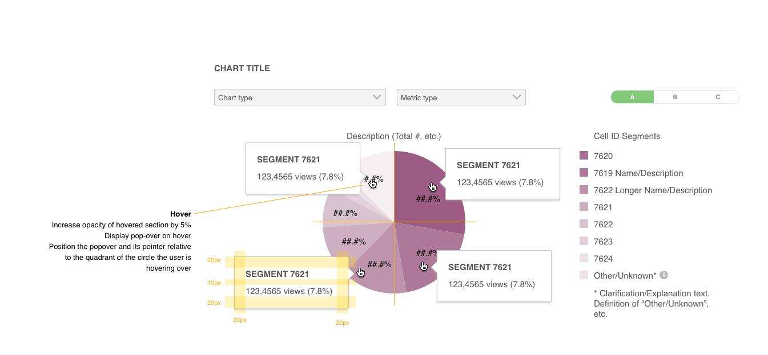Switch to option B
This screenshot has width=768, height=355.
coord(675,96)
